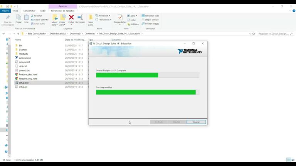296x166 pixels.
Task: Click Disco Local (C:) in the breadcrumb
Action: 58,34
